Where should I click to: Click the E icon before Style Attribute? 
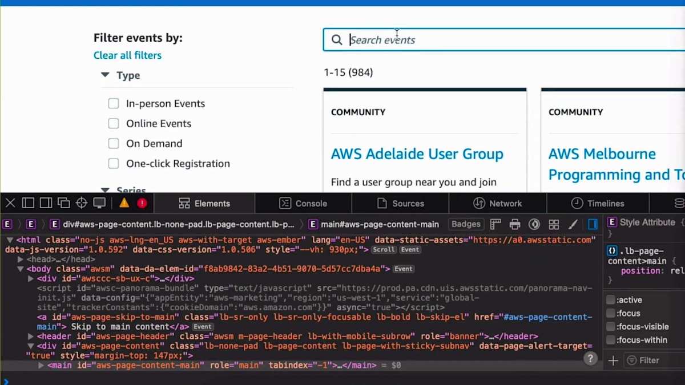coord(611,222)
